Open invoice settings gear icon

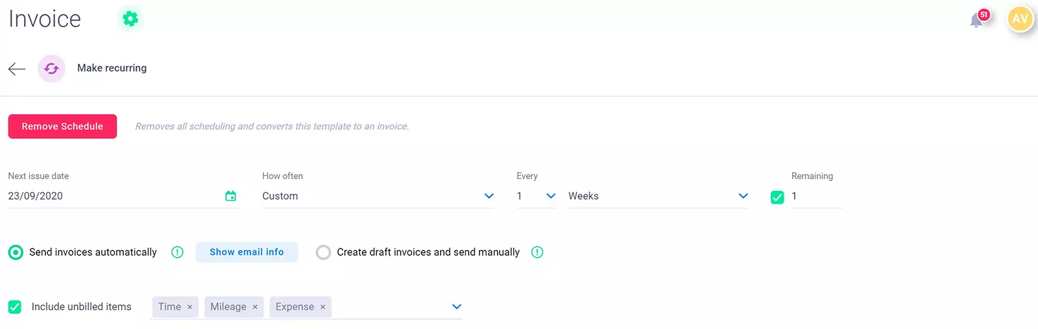(130, 19)
